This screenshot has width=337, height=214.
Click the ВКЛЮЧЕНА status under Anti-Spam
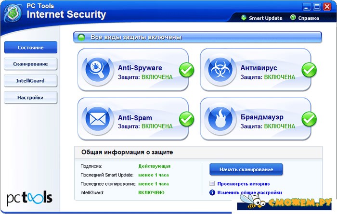tap(157, 126)
